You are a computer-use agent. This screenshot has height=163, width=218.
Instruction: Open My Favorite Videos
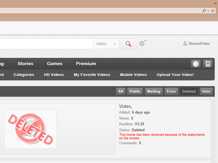tap(92, 75)
